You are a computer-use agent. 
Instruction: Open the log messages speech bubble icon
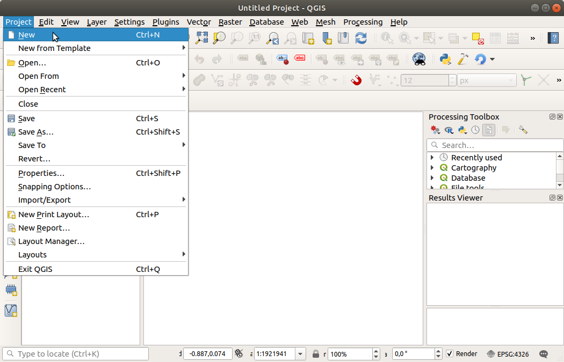544,354
